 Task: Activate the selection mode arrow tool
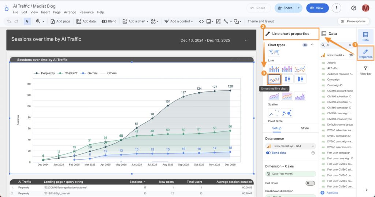27,21
